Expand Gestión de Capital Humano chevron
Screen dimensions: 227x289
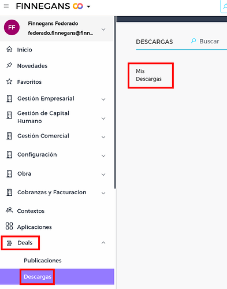pyautogui.click(x=103, y=118)
